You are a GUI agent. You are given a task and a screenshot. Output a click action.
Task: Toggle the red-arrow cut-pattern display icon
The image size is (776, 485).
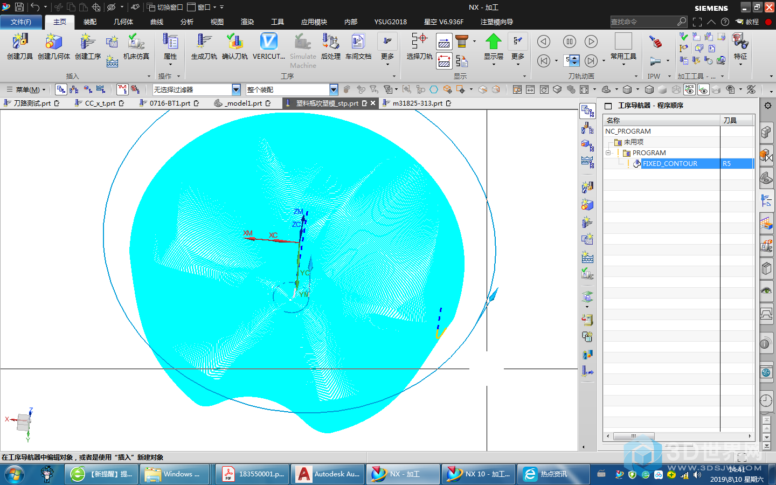point(444,61)
